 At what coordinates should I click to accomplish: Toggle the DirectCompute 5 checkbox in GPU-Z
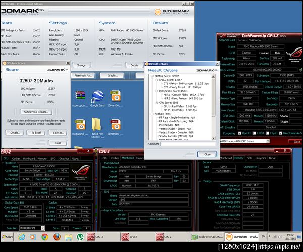click(x=281, y=133)
